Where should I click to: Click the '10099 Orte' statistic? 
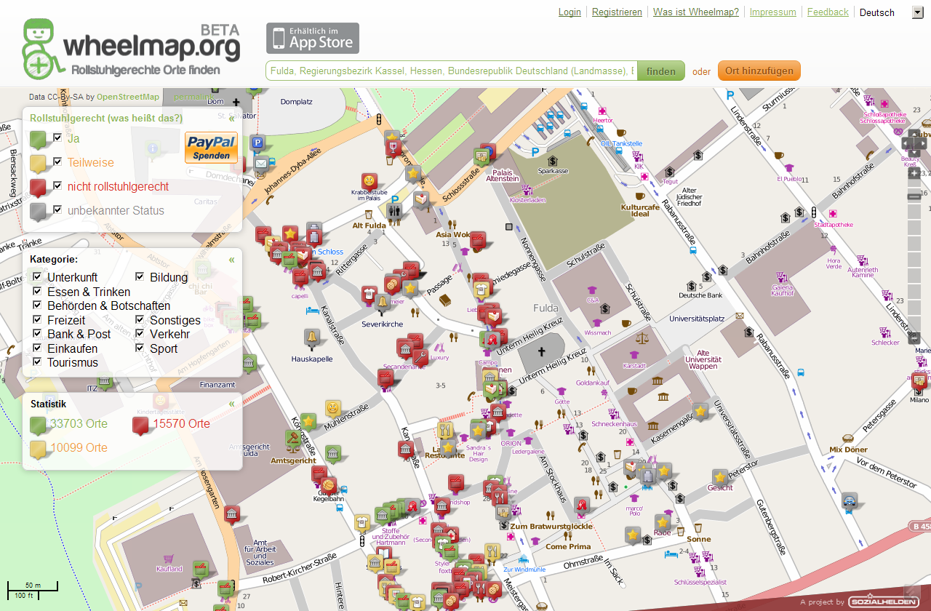(x=79, y=447)
